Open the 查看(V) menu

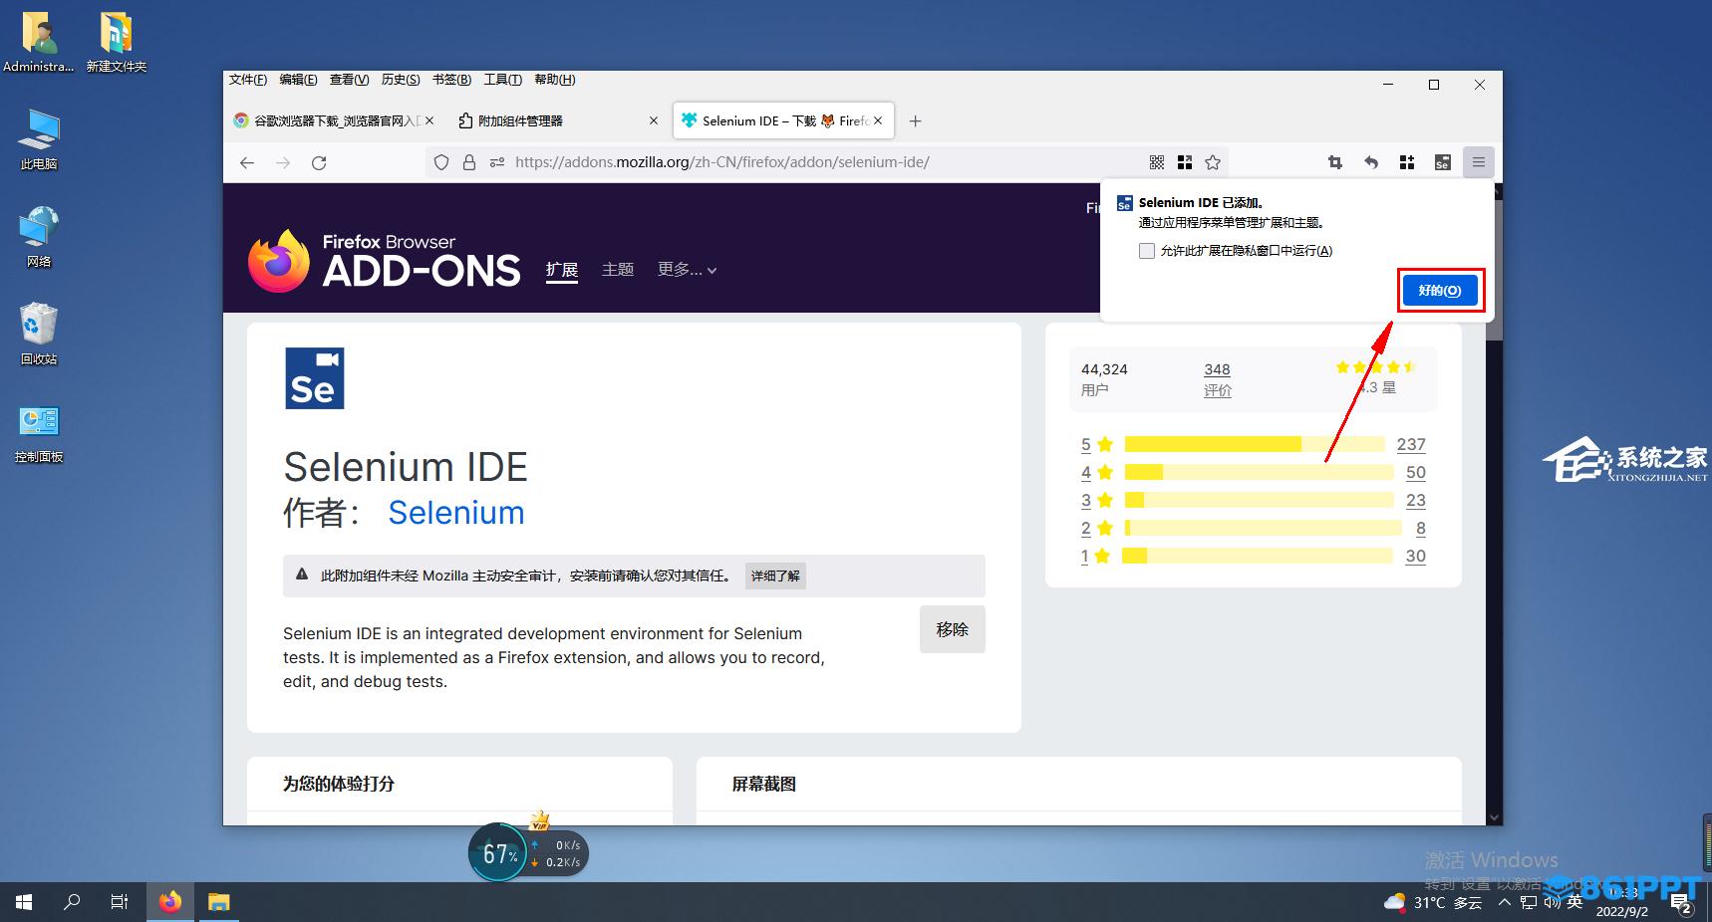pyautogui.click(x=350, y=80)
